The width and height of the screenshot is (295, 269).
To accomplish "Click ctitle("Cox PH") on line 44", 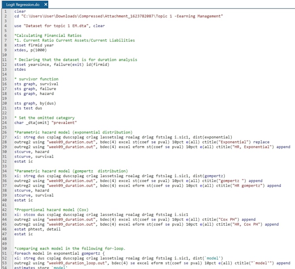I will 220,220.
